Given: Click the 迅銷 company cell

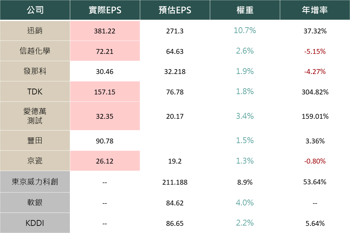Looking at the screenshot, I should pyautogui.click(x=35, y=31).
